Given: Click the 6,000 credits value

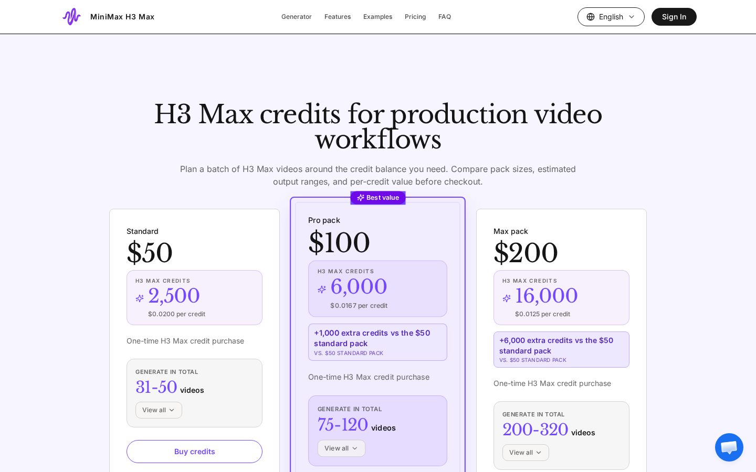Looking at the screenshot, I should pyautogui.click(x=359, y=286).
